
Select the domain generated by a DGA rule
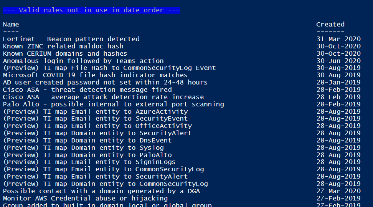coord(101,191)
